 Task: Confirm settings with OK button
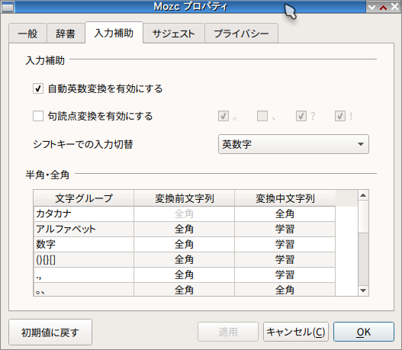pos(364,332)
